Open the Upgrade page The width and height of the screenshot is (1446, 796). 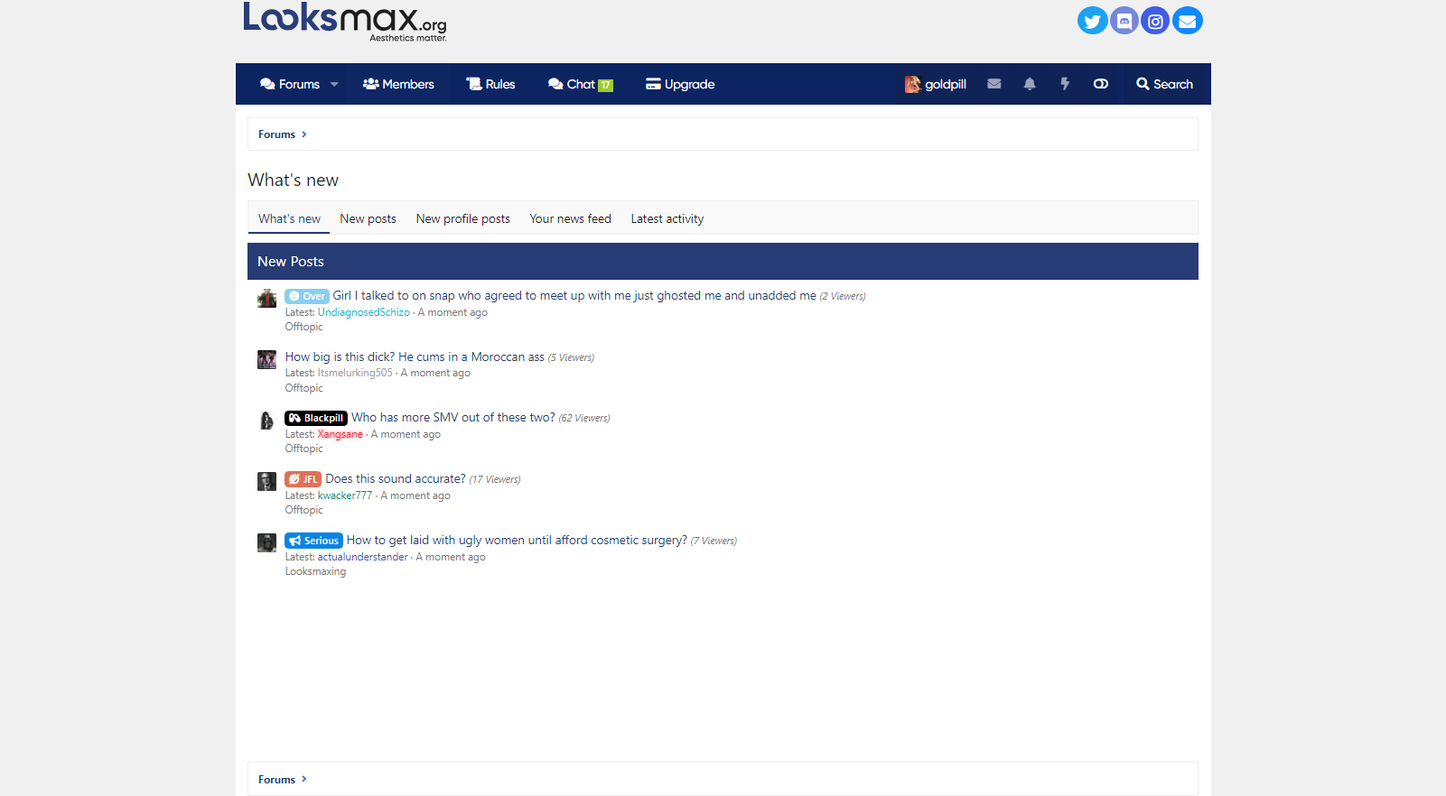(x=680, y=84)
